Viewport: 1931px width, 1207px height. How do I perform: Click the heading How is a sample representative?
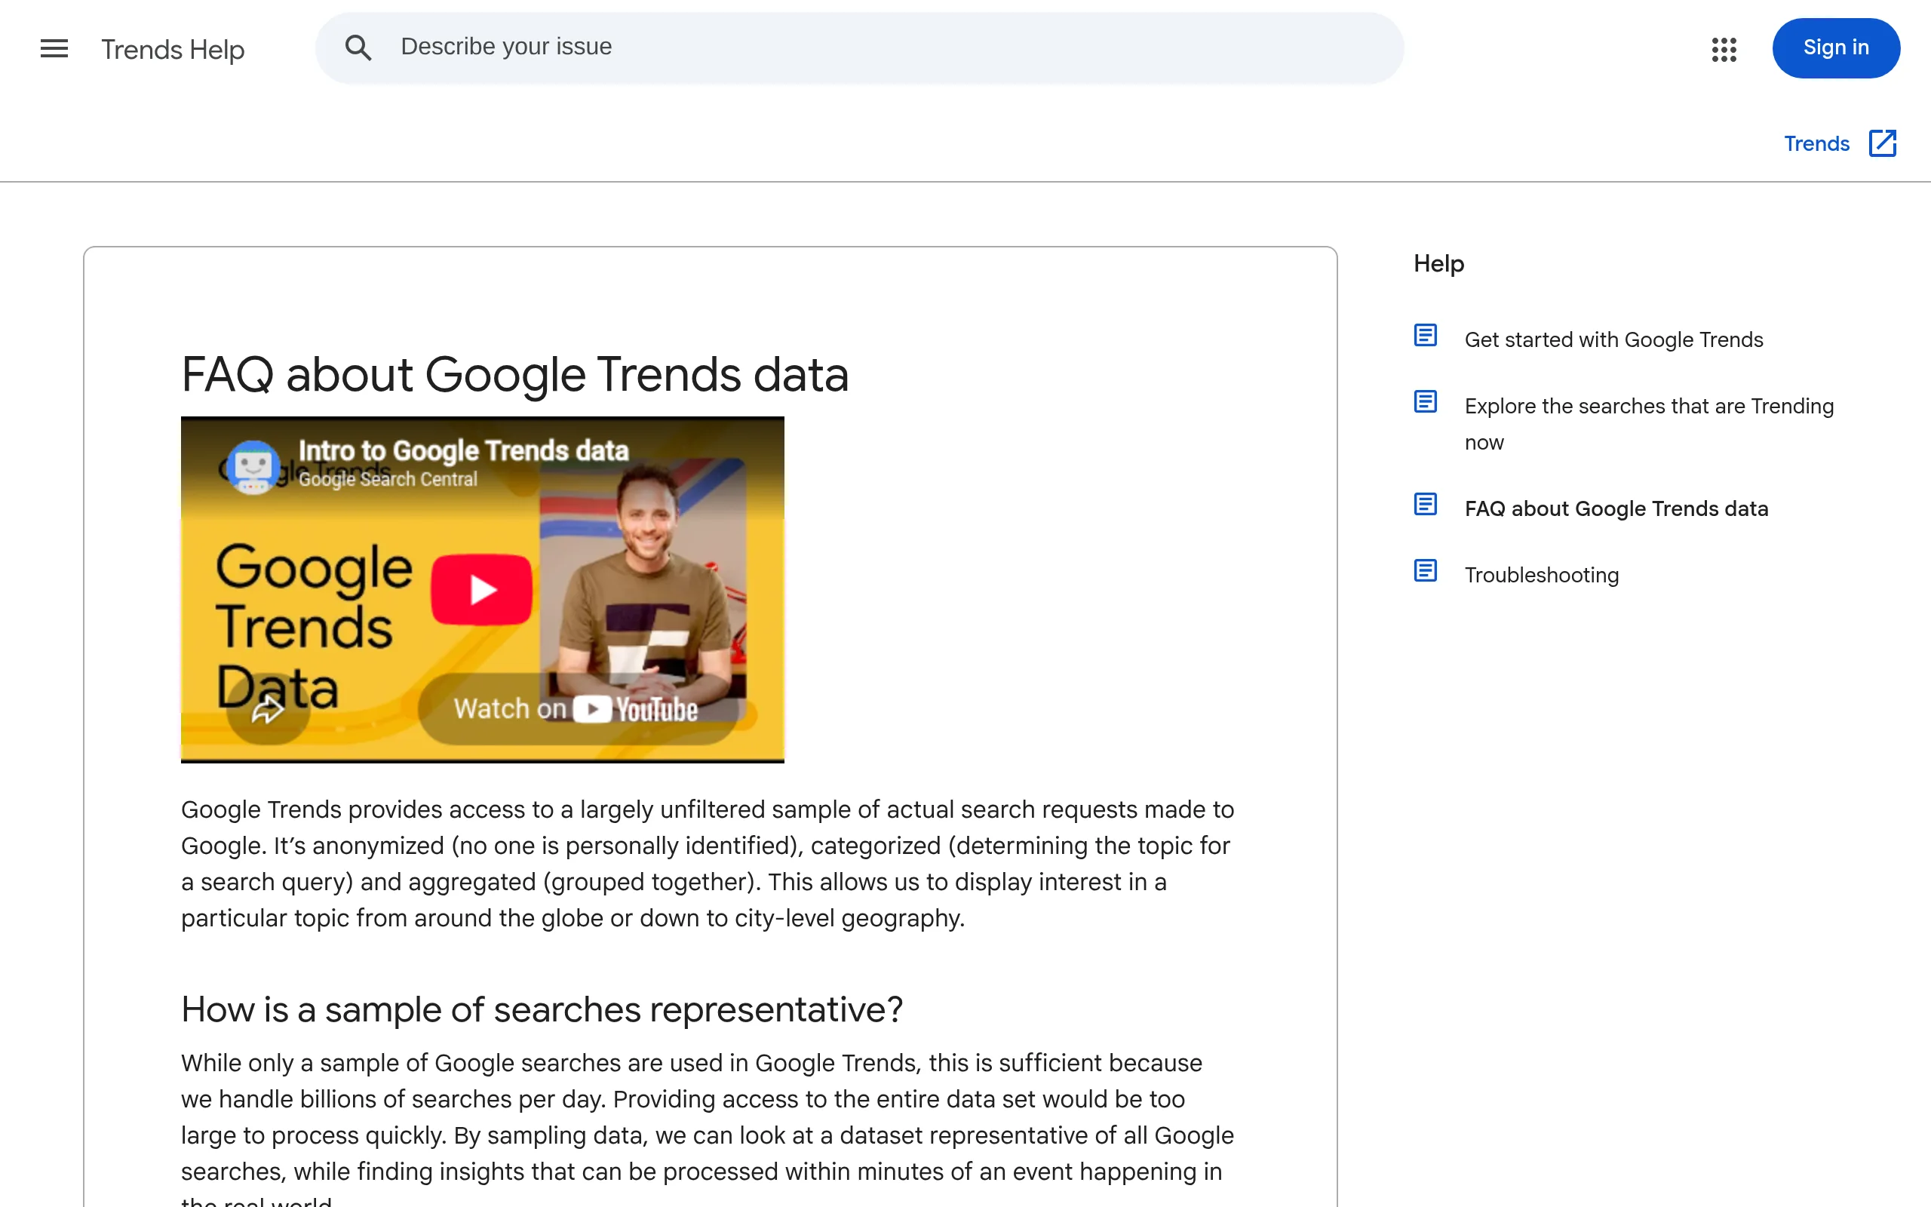click(x=542, y=1009)
